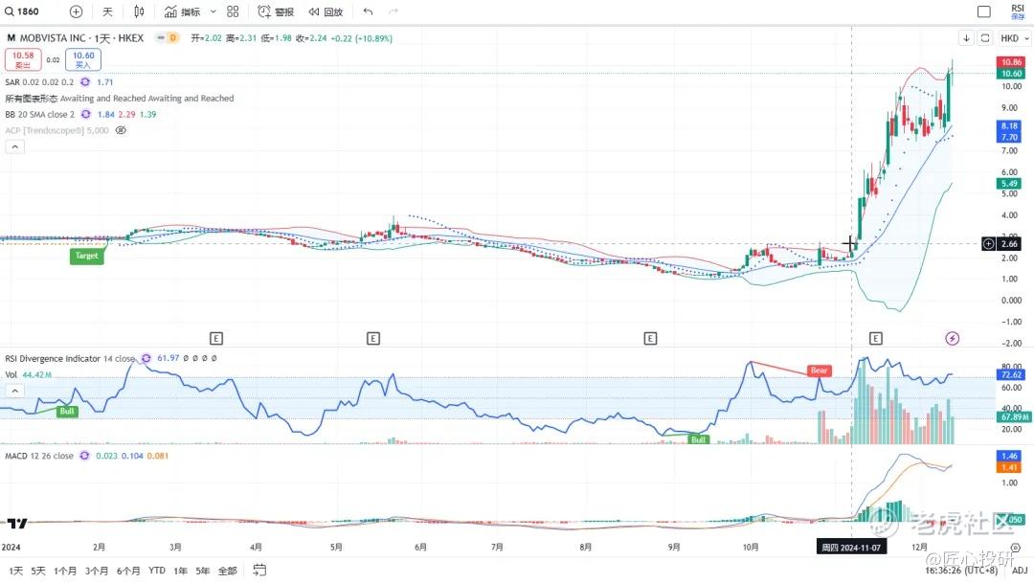Select the 5年 date range
1034x583 pixels.
(202, 571)
